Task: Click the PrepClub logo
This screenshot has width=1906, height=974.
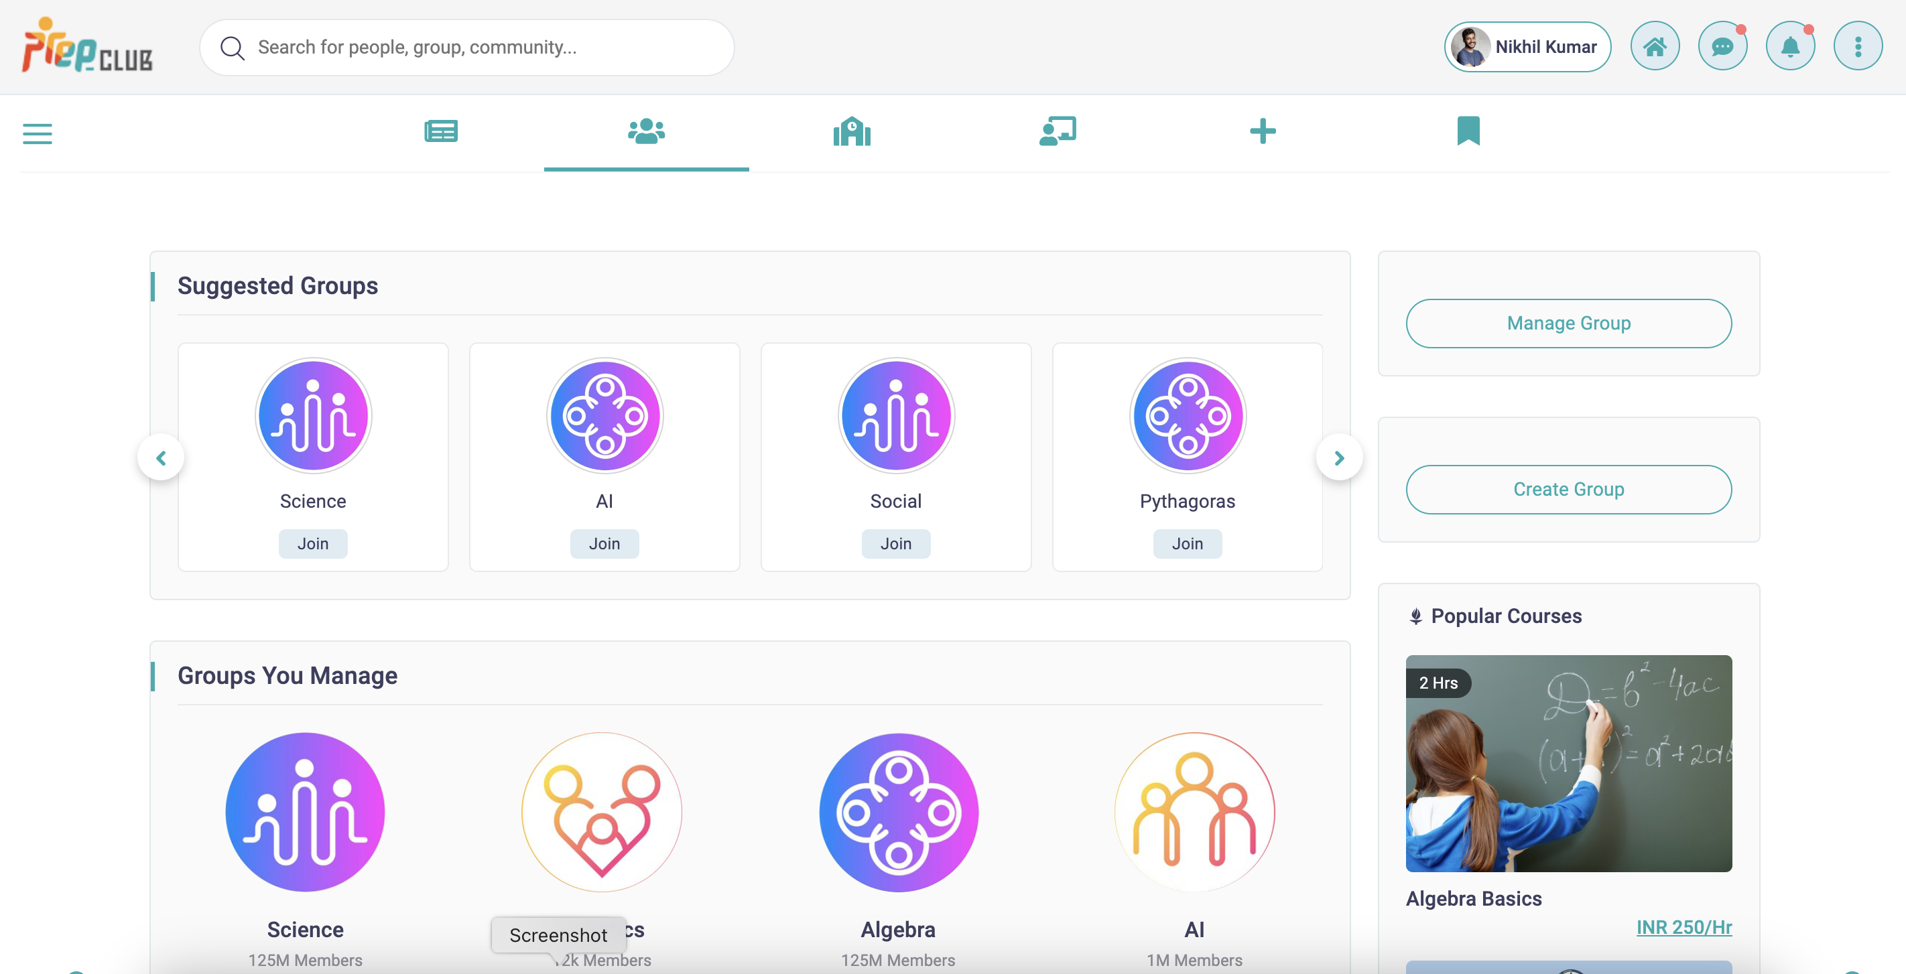Action: [86, 46]
